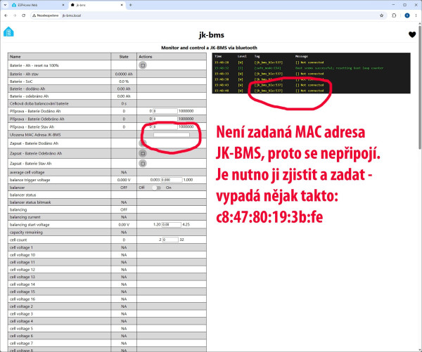Focus the balance trigger voltage input
This screenshot has height=352, width=422.
tap(172, 180)
